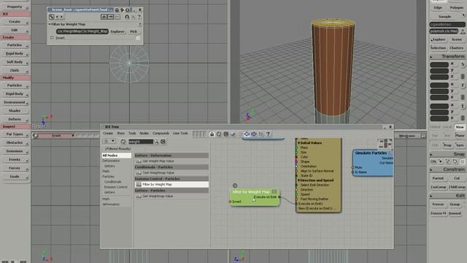Click the Cloth button in left toolbar
467x263 pixels.
click(x=15, y=71)
